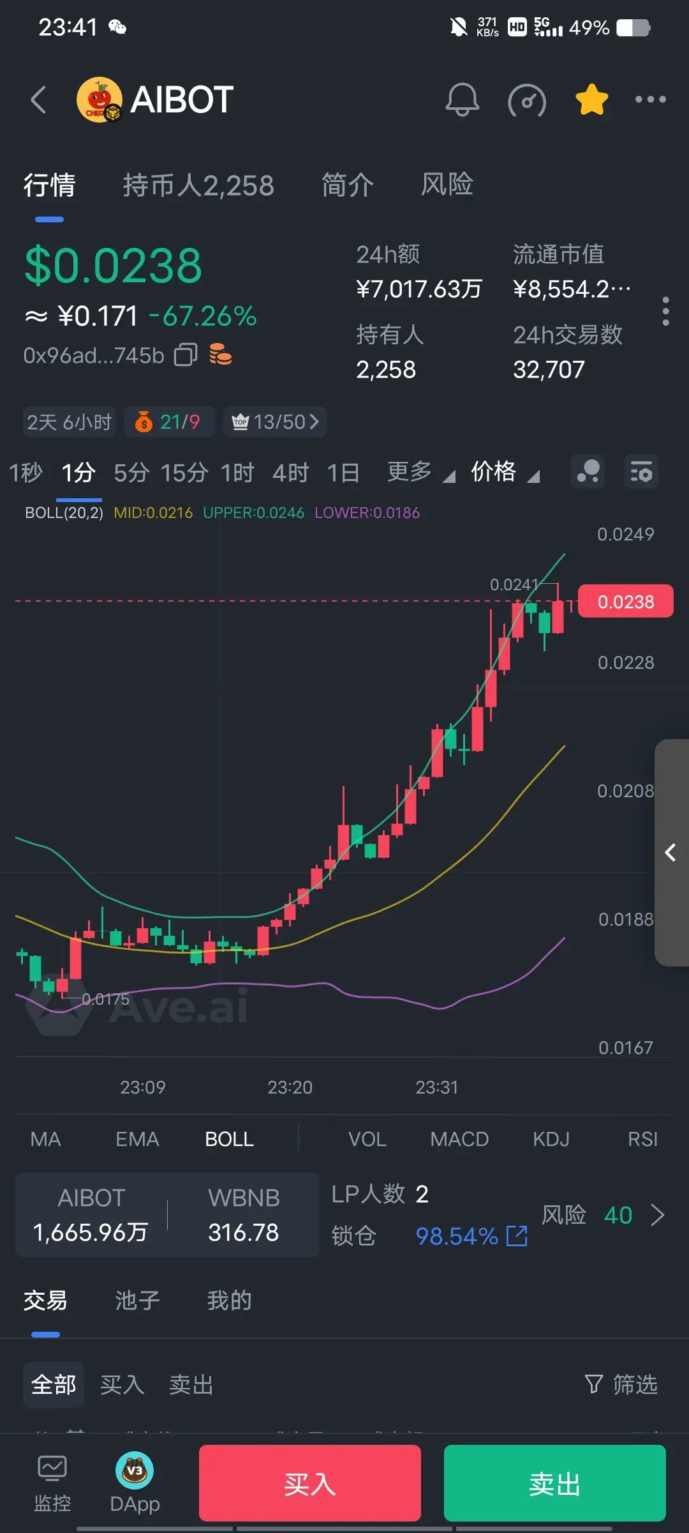Select the 1时 timeframe
Screen dimensions: 689x1533
pos(237,473)
